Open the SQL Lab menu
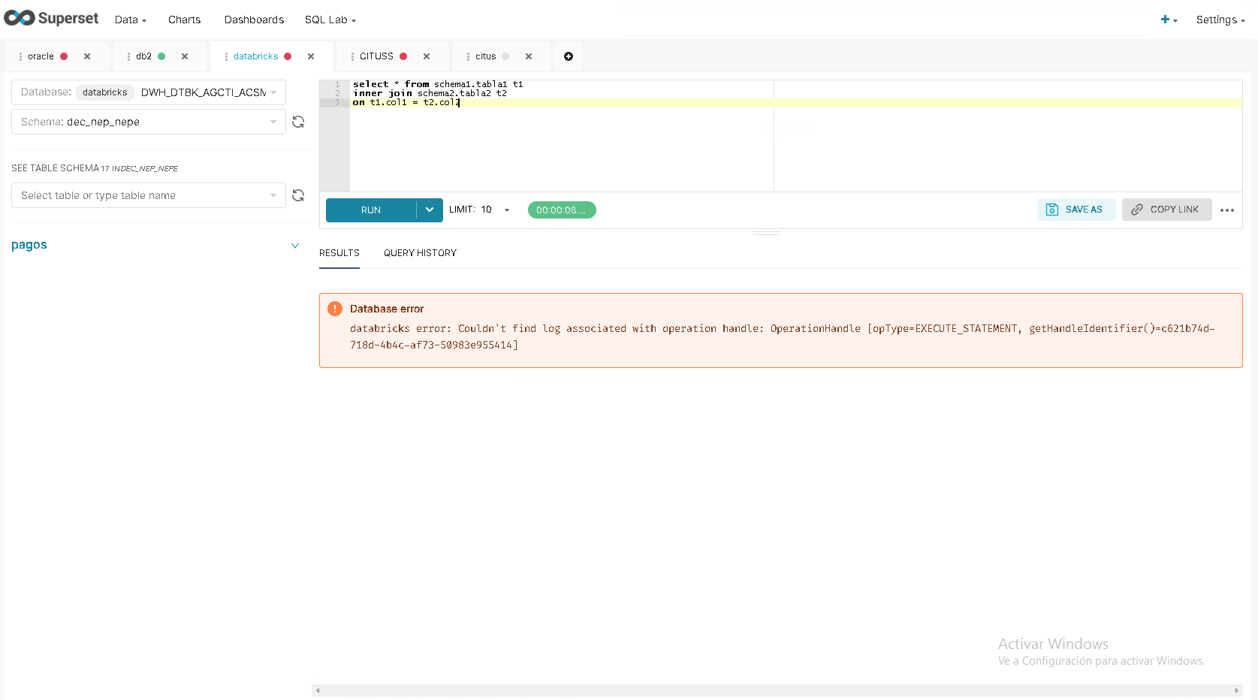 330,20
